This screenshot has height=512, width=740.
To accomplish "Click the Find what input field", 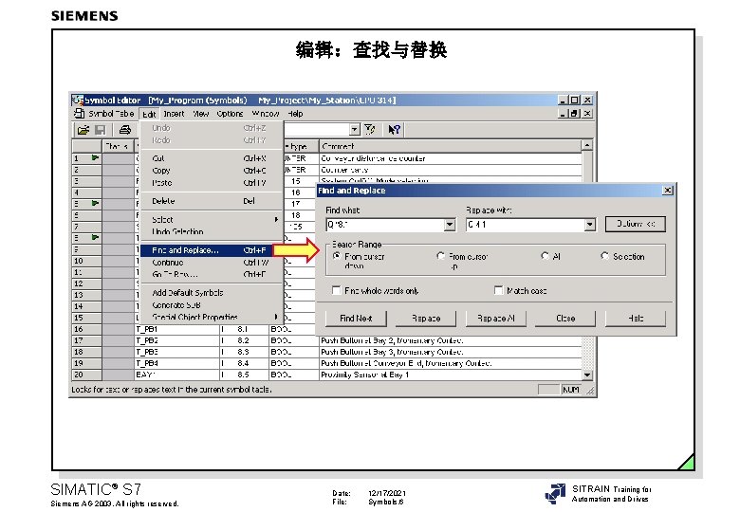I will click(385, 225).
